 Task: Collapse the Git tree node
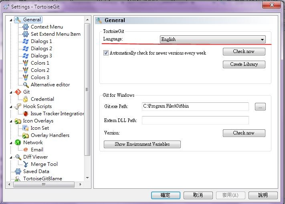click(11, 92)
